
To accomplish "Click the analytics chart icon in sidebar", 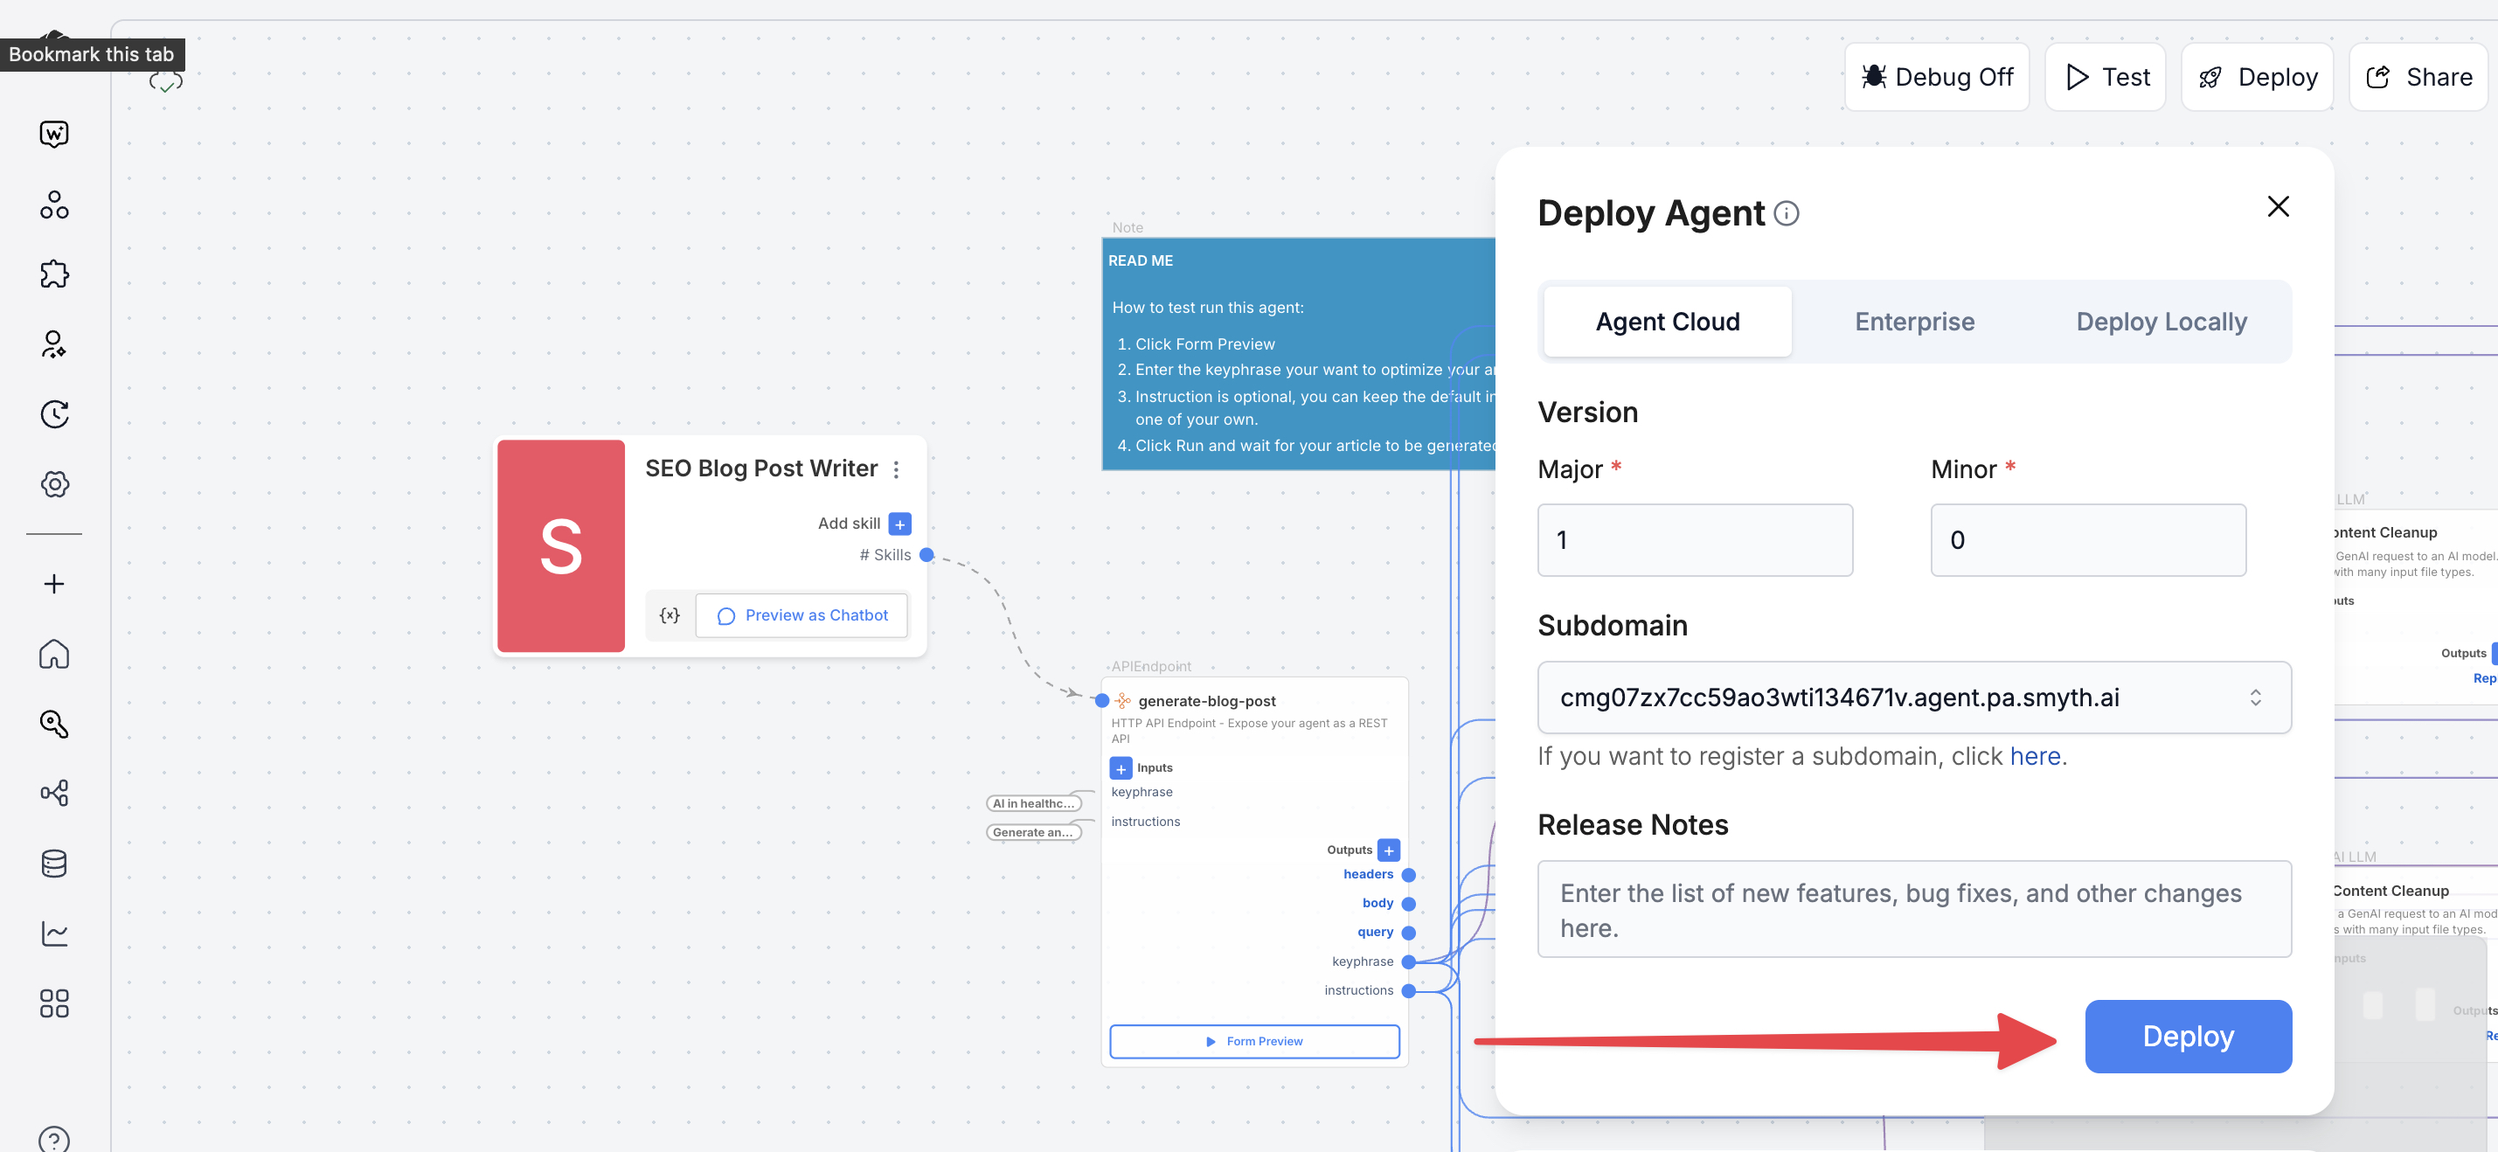I will [x=54, y=933].
